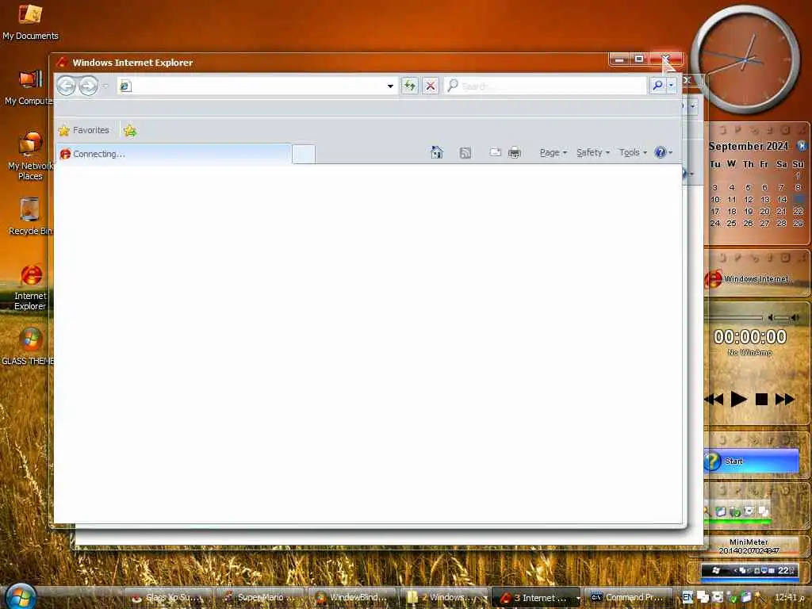812x609 pixels.
Task: Switch to Command Pr... taskbar button
Action: click(x=629, y=598)
